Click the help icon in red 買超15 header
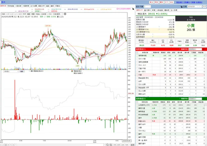 (x=180, y=49)
